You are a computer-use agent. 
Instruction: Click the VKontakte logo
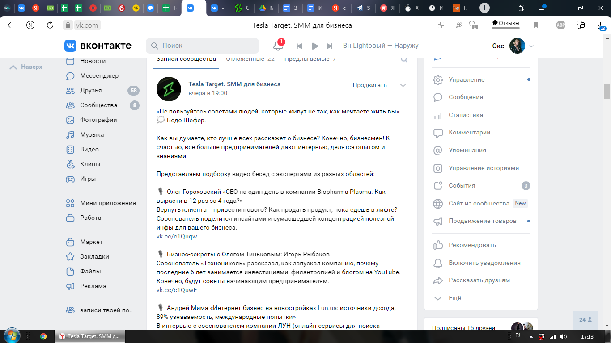[x=98, y=46]
